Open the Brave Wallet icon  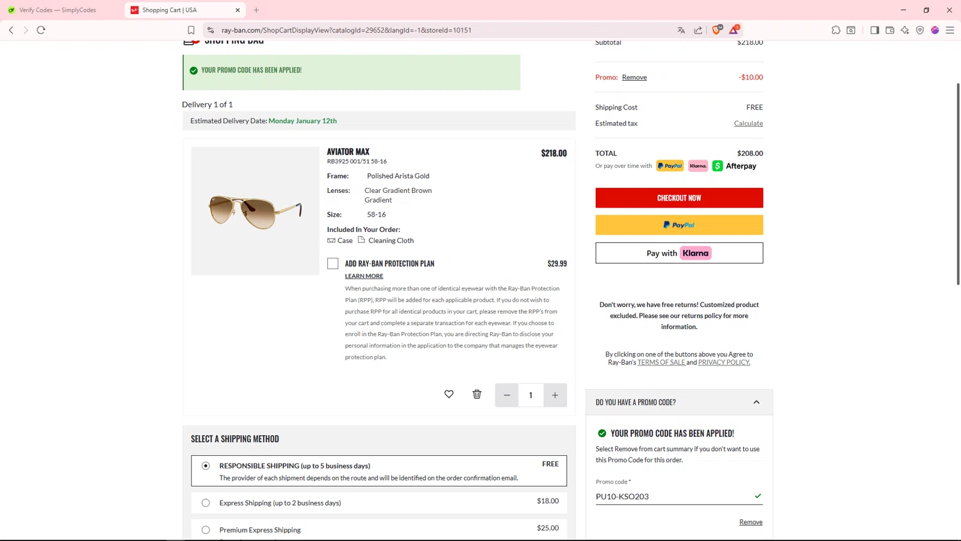point(890,30)
